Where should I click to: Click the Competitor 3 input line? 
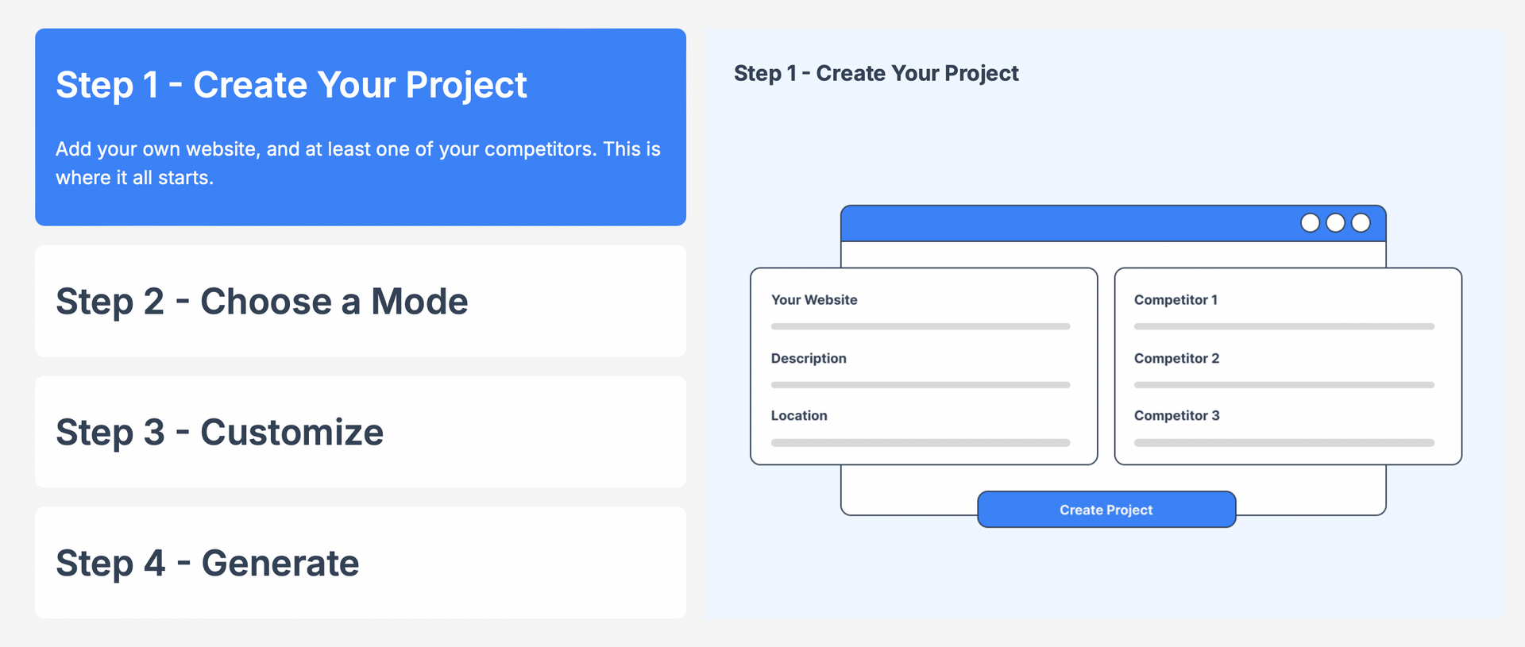pyautogui.click(x=1284, y=443)
